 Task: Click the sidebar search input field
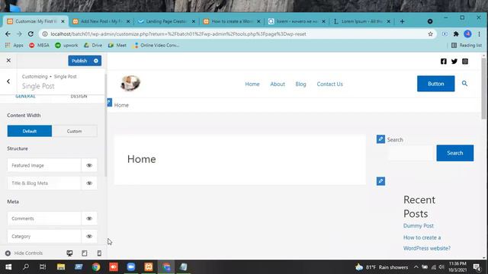[x=410, y=153]
